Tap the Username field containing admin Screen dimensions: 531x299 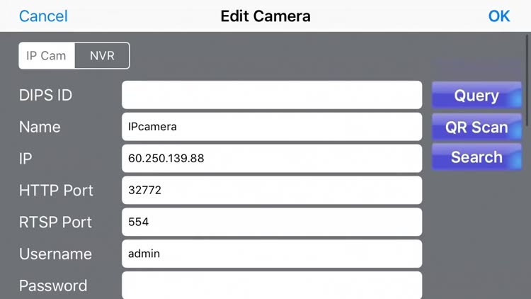click(272, 254)
